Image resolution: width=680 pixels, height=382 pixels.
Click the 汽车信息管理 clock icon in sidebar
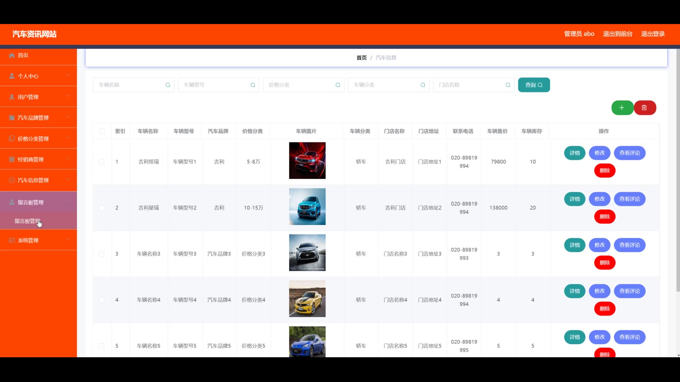click(12, 180)
